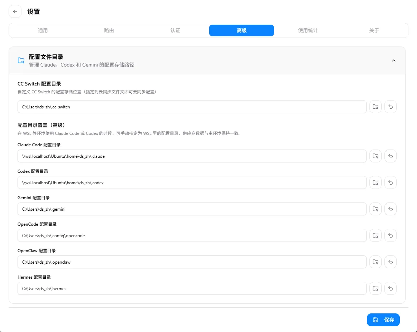417x332 pixels.
Task: Reset OpenClaw 配置目录 to default
Action: [x=391, y=262]
